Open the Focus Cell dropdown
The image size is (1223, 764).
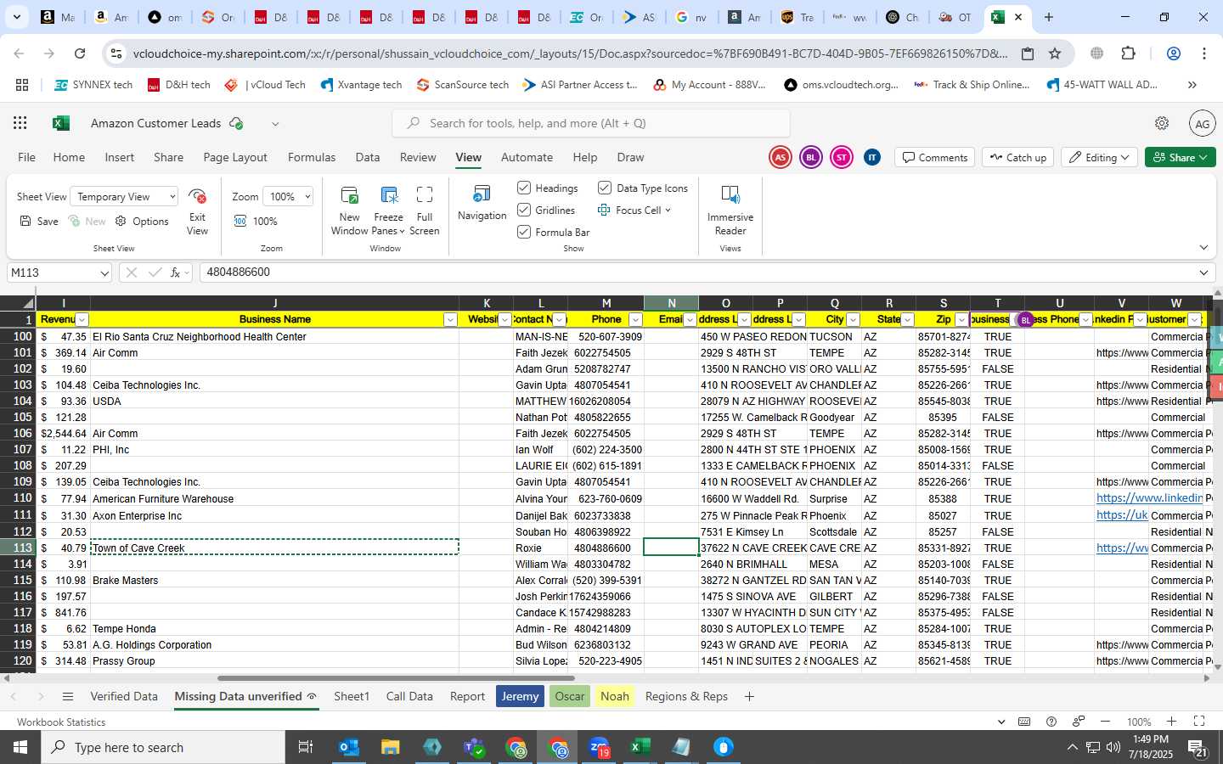pos(668,210)
